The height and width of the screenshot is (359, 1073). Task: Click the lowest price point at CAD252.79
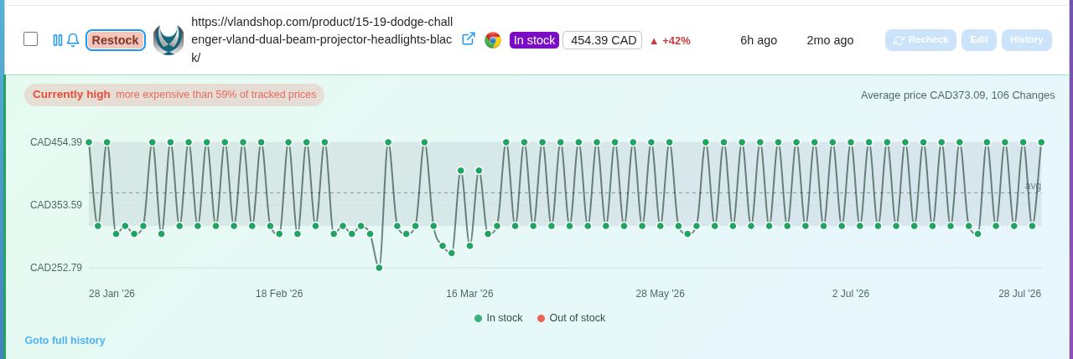click(x=379, y=268)
